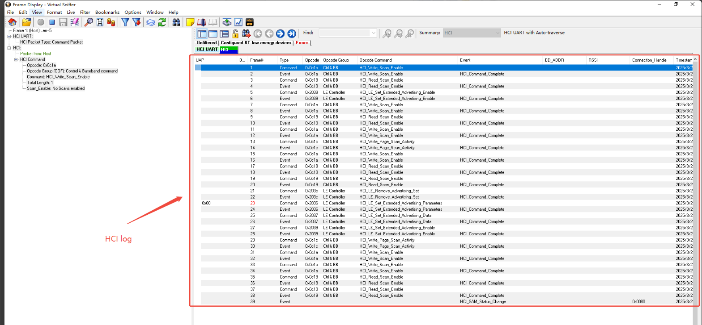Open the File menu
This screenshot has width=702, height=325.
tap(10, 12)
